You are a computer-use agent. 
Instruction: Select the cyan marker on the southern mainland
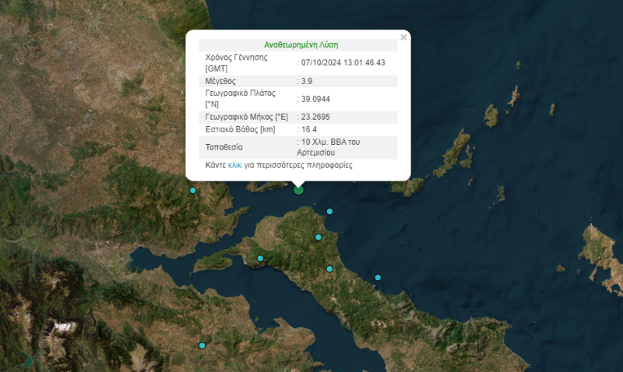(x=202, y=346)
